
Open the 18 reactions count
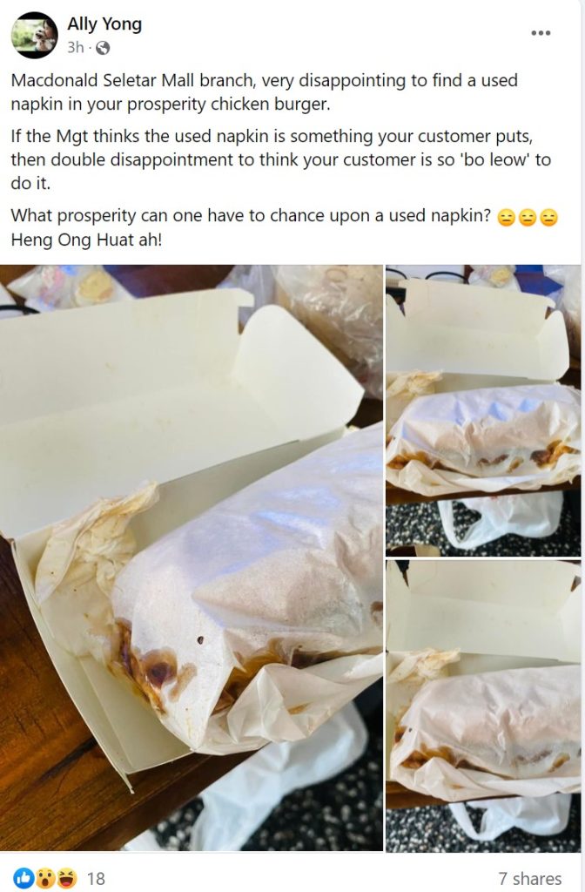click(96, 879)
